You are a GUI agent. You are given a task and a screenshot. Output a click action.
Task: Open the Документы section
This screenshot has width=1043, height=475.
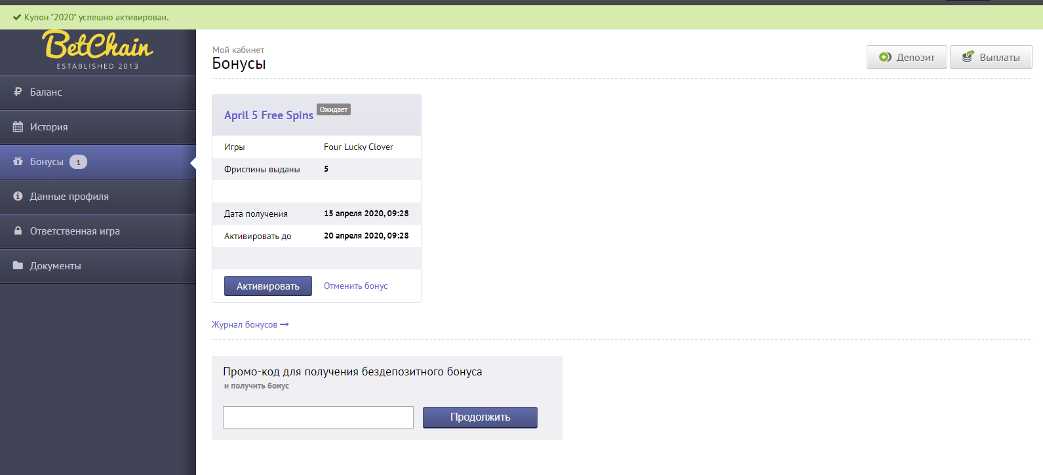click(x=98, y=266)
